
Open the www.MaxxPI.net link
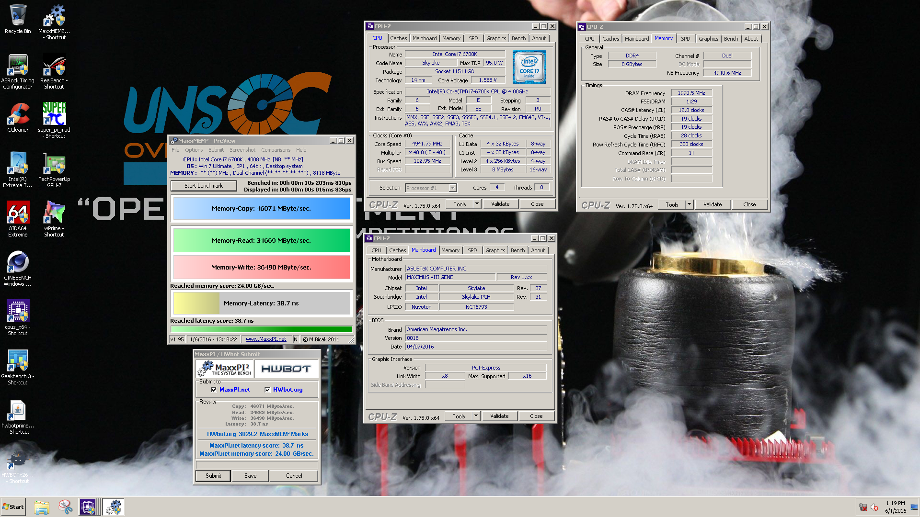point(266,339)
